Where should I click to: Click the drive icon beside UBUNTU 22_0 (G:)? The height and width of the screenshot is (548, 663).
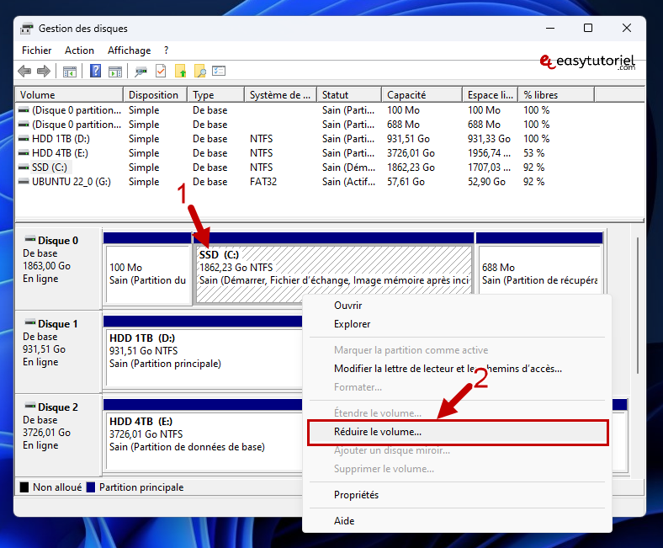coord(24,181)
